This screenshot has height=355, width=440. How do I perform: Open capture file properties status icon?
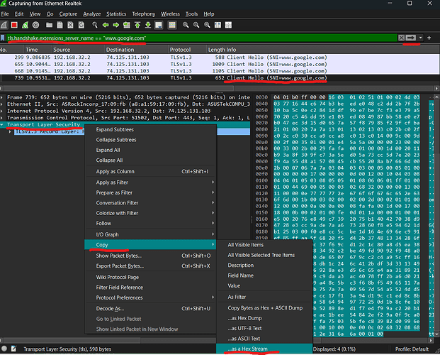point(13,349)
